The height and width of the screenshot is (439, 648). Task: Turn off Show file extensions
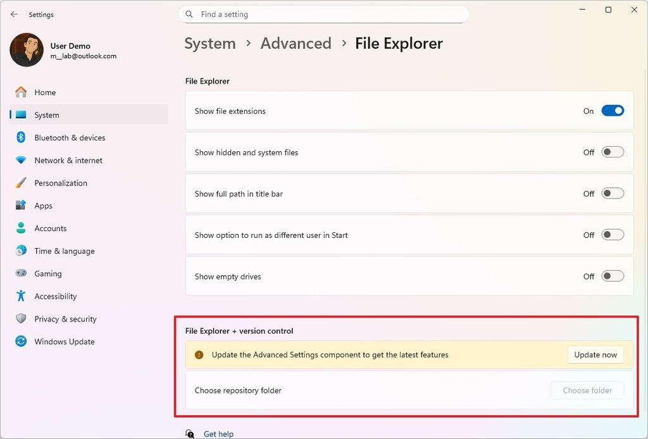click(611, 110)
